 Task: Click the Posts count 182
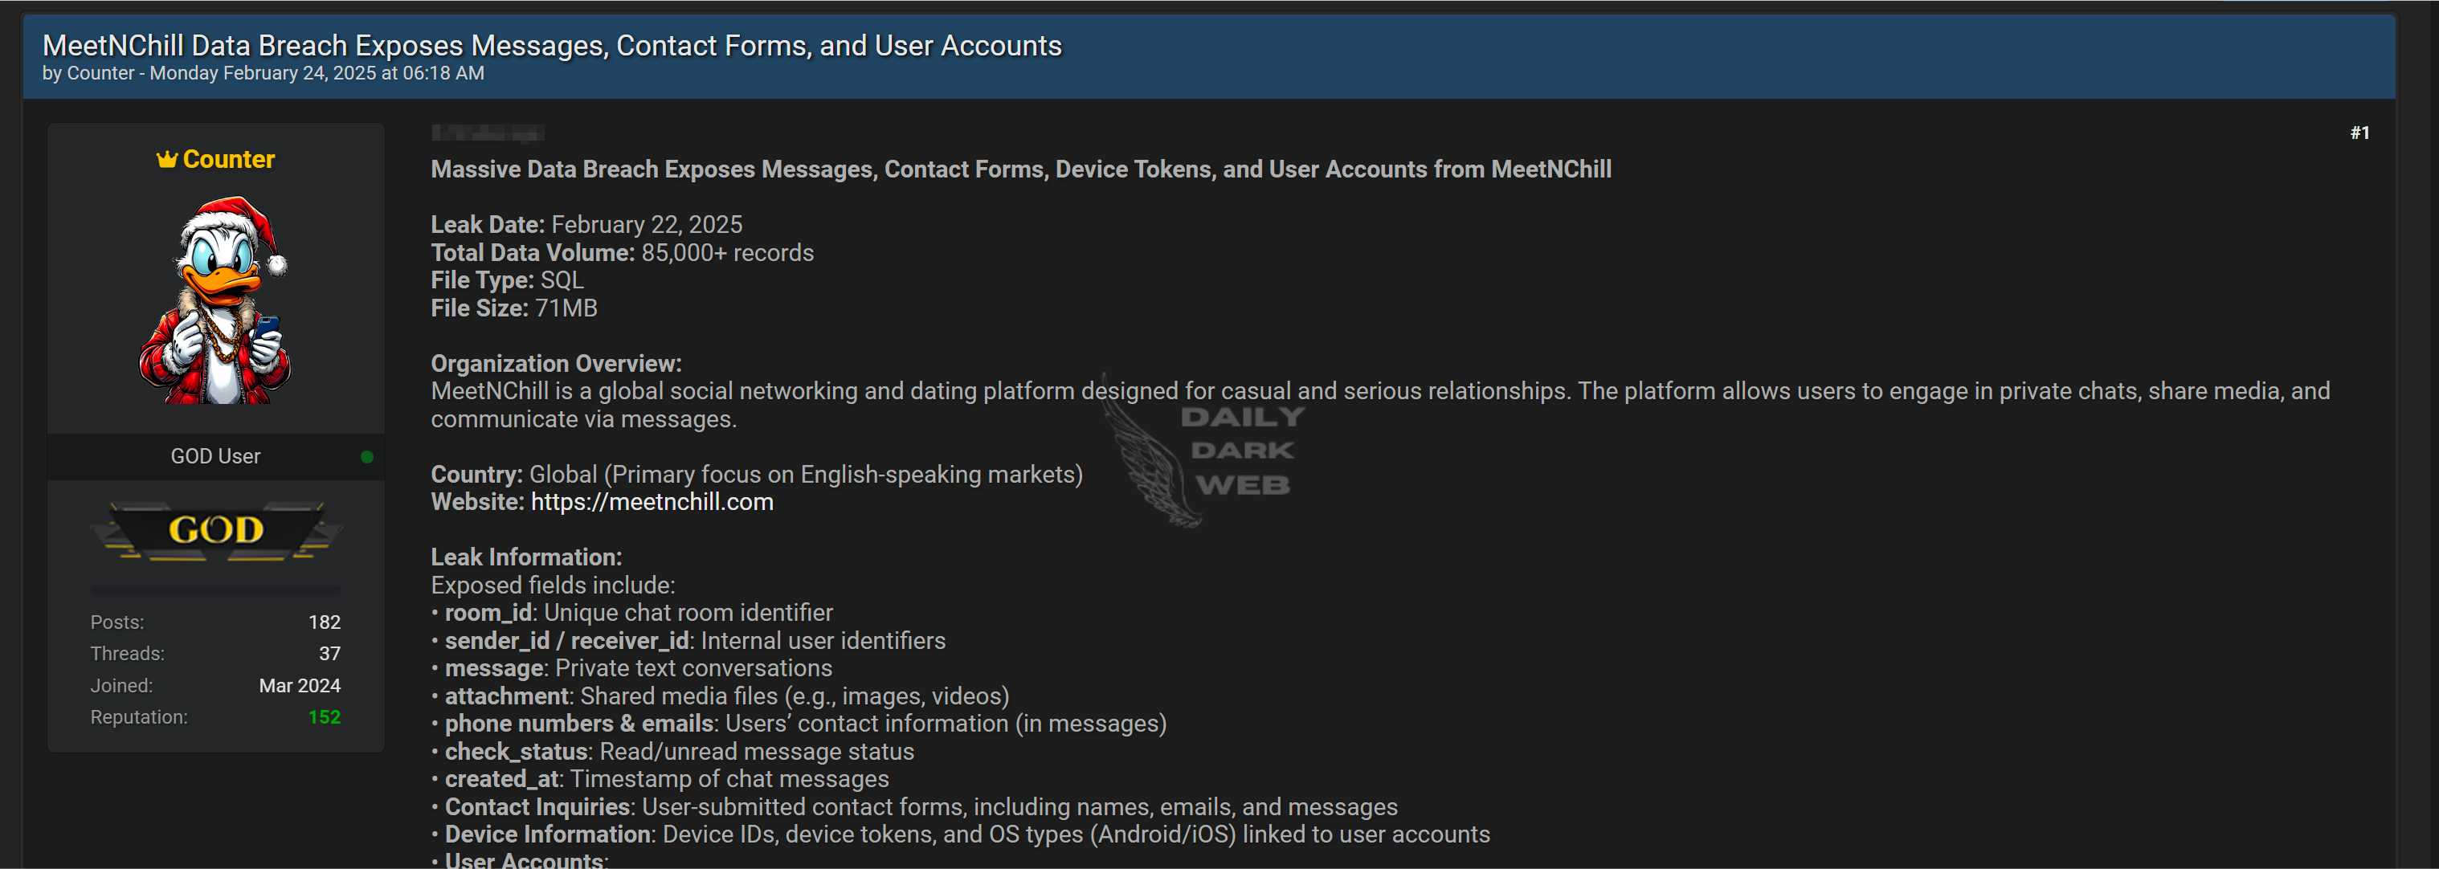click(x=324, y=622)
